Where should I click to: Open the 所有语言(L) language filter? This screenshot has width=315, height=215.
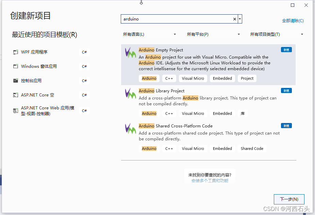[149, 34]
